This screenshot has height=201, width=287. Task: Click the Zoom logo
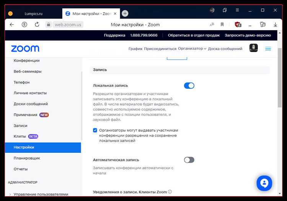click(25, 49)
